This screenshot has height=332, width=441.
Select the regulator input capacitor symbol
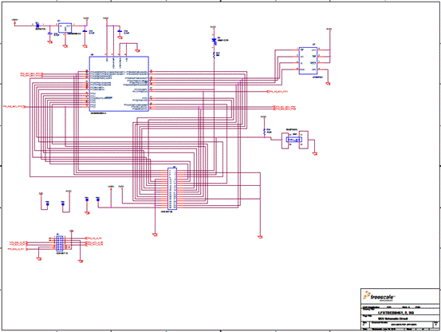[50, 34]
